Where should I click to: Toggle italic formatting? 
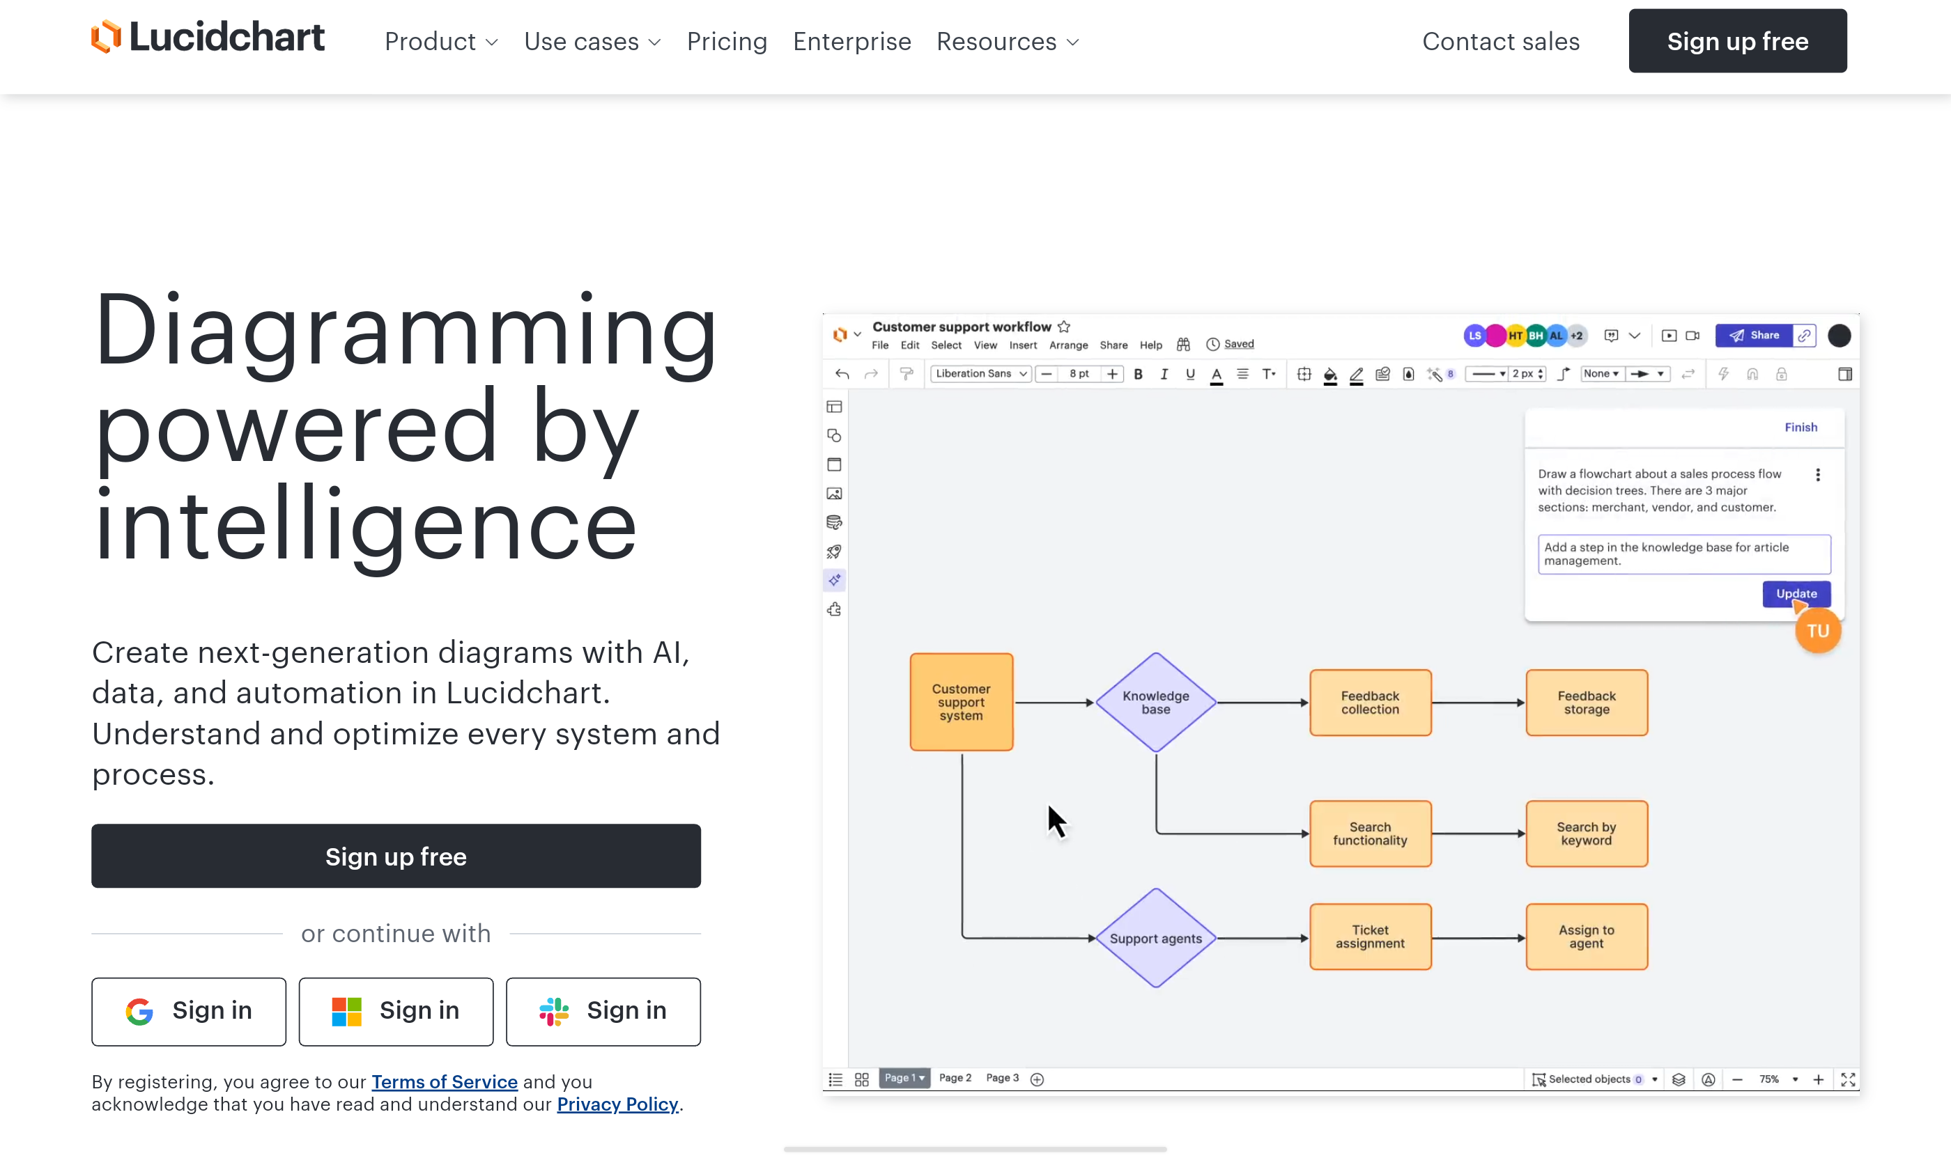coord(1164,375)
